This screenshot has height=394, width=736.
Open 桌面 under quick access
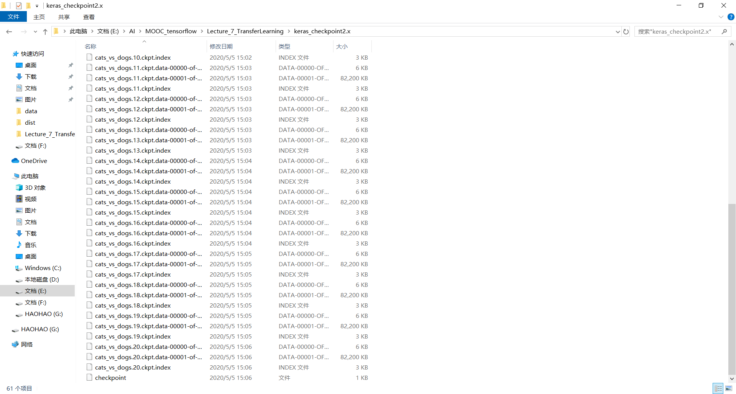point(31,65)
